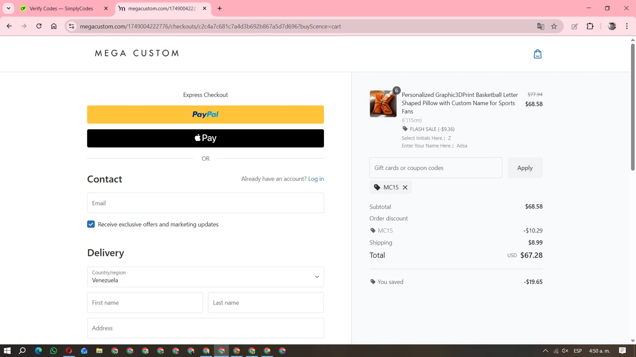Open the Chrome three-dot menu

click(x=627, y=26)
